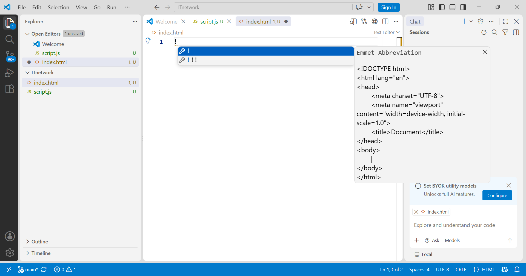The height and width of the screenshot is (276, 526).
Task: Open the chat dropdown next to command center
Action: [369, 7]
